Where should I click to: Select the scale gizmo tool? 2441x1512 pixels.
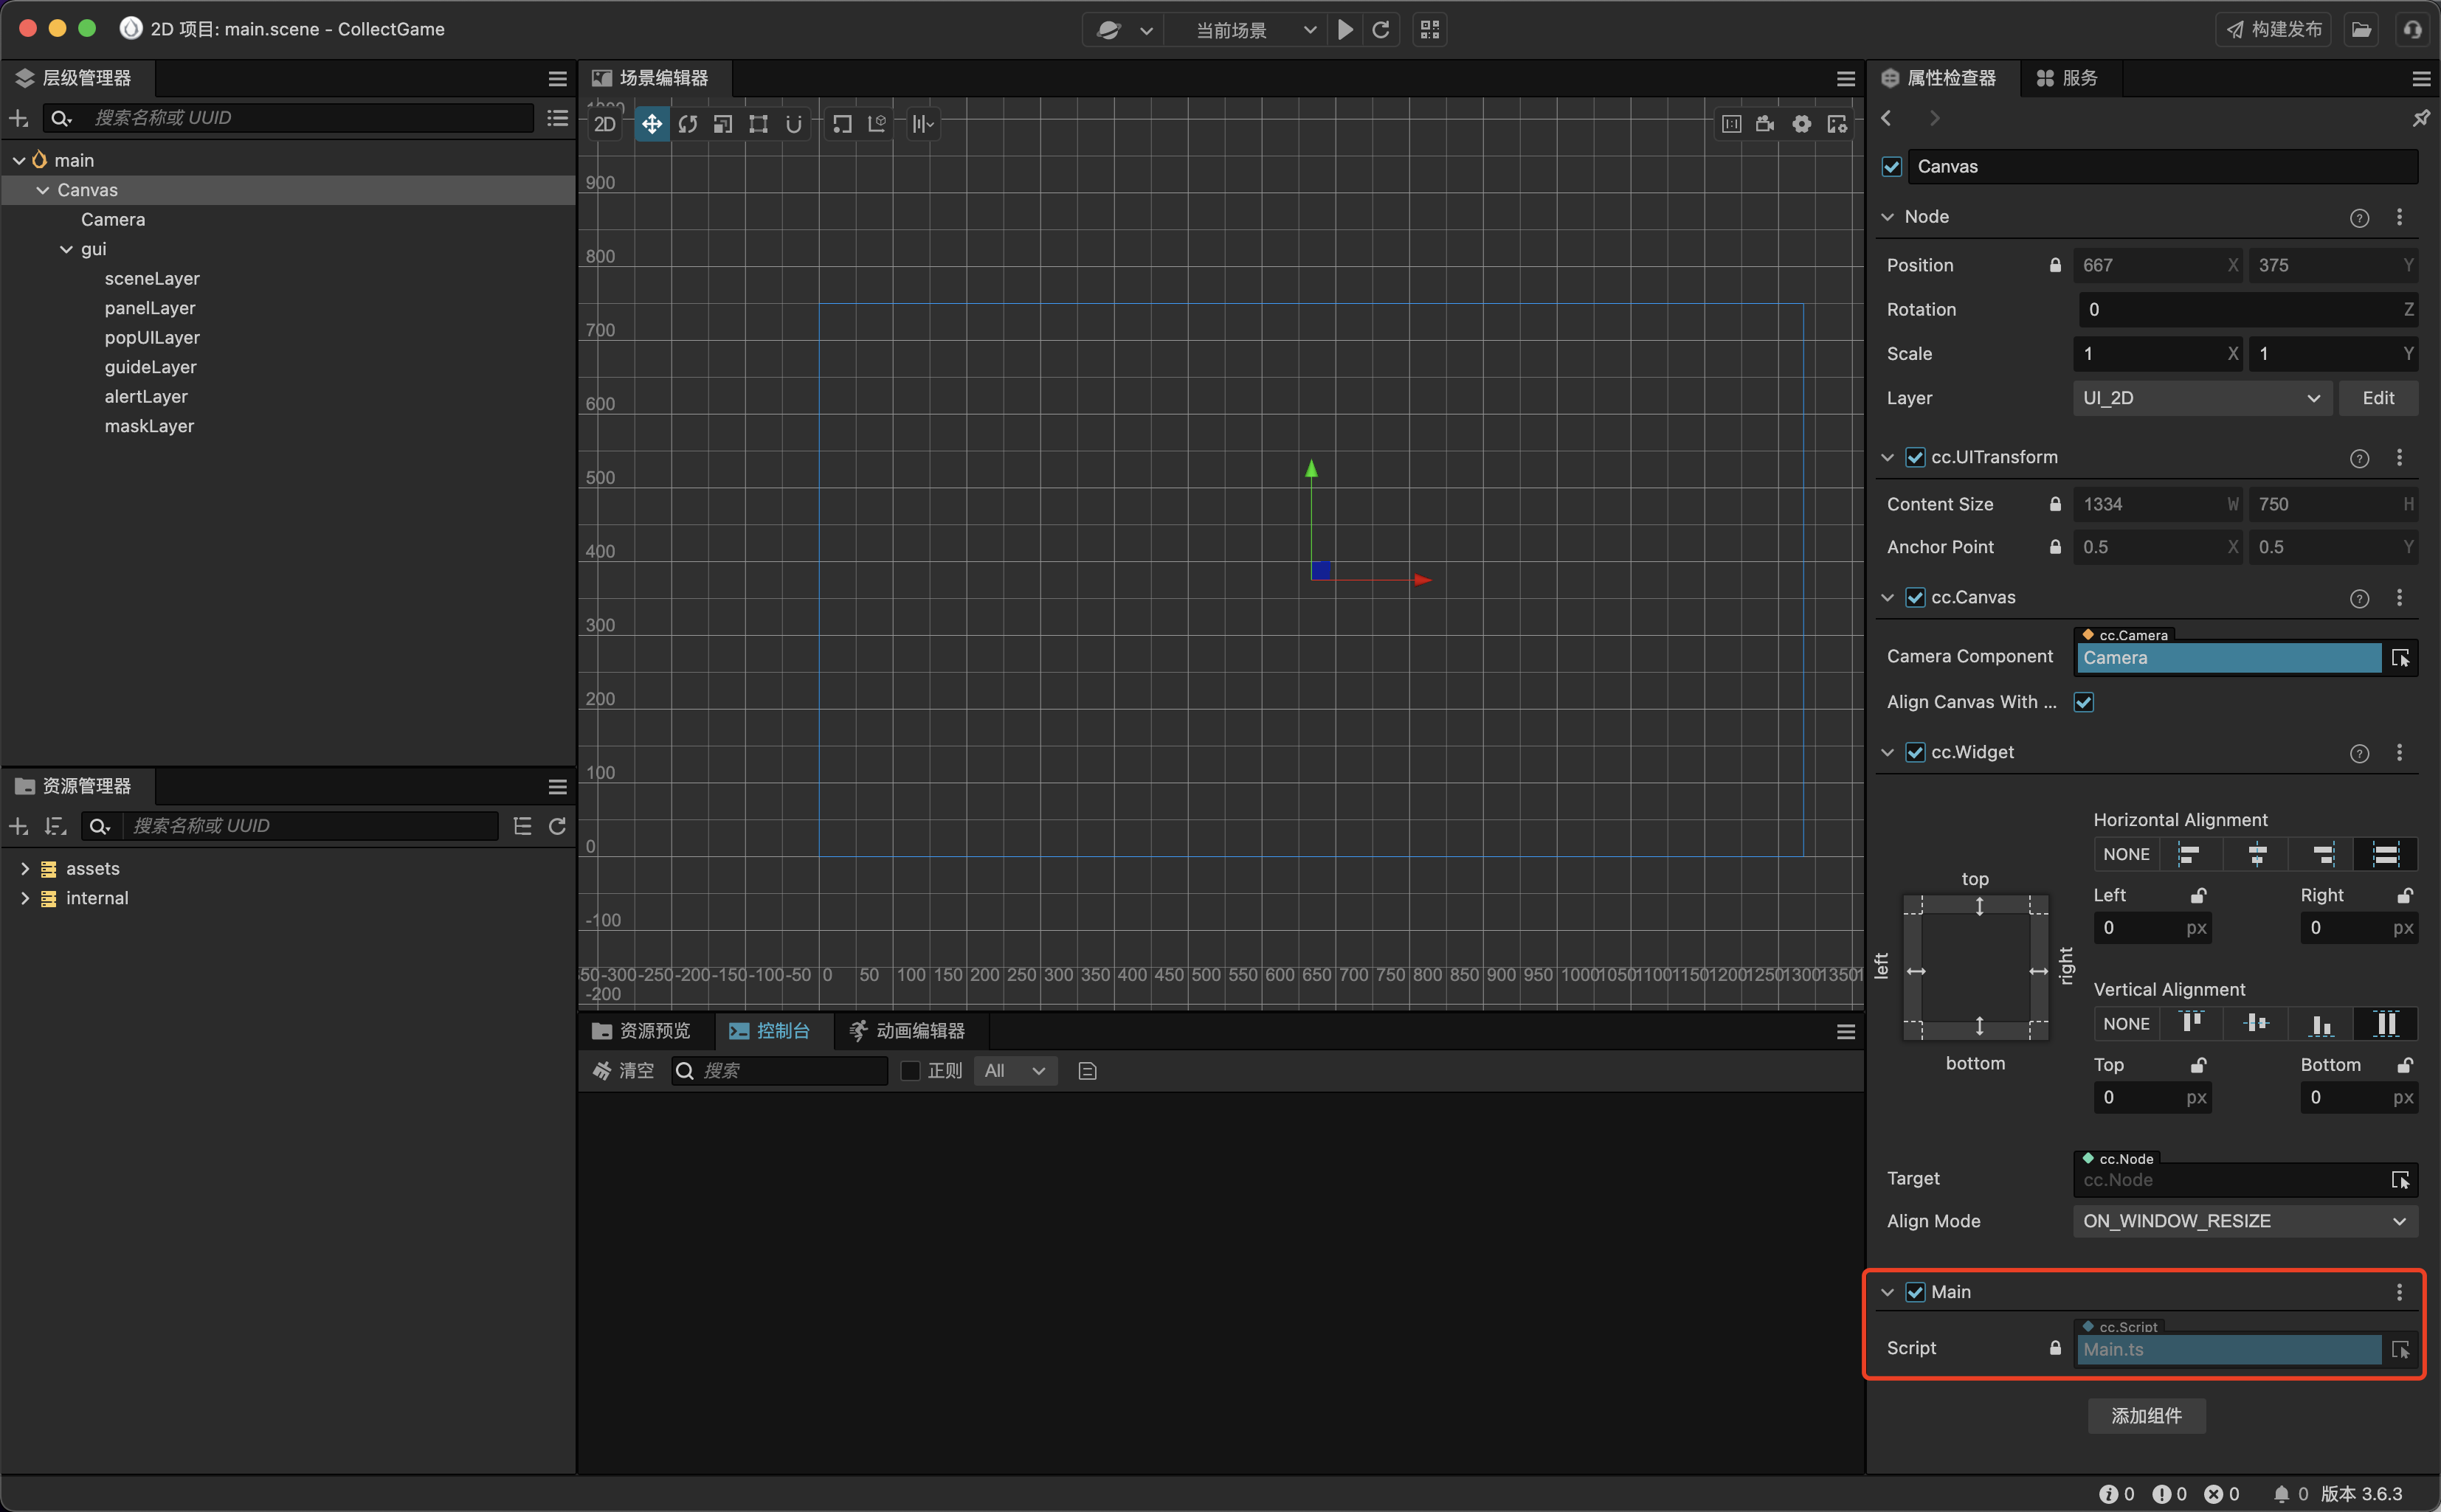(722, 124)
